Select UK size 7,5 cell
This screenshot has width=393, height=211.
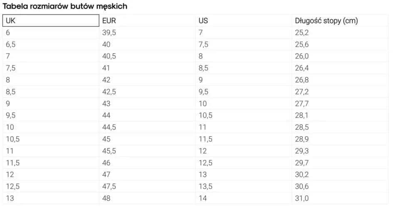pyautogui.click(x=51, y=68)
